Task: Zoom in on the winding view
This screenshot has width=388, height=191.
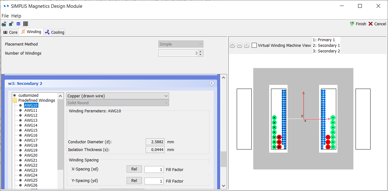Action: 232,46
